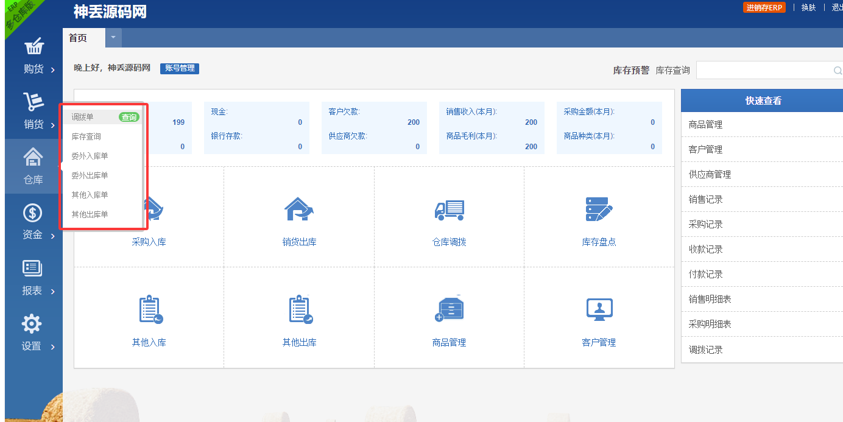
Task: Switch to the 首页 tab
Action: [x=78, y=38]
